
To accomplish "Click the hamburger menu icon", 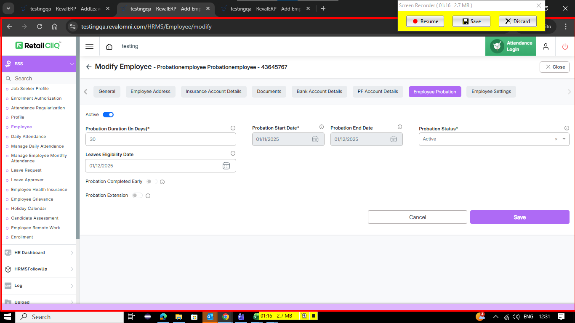I will (89, 47).
